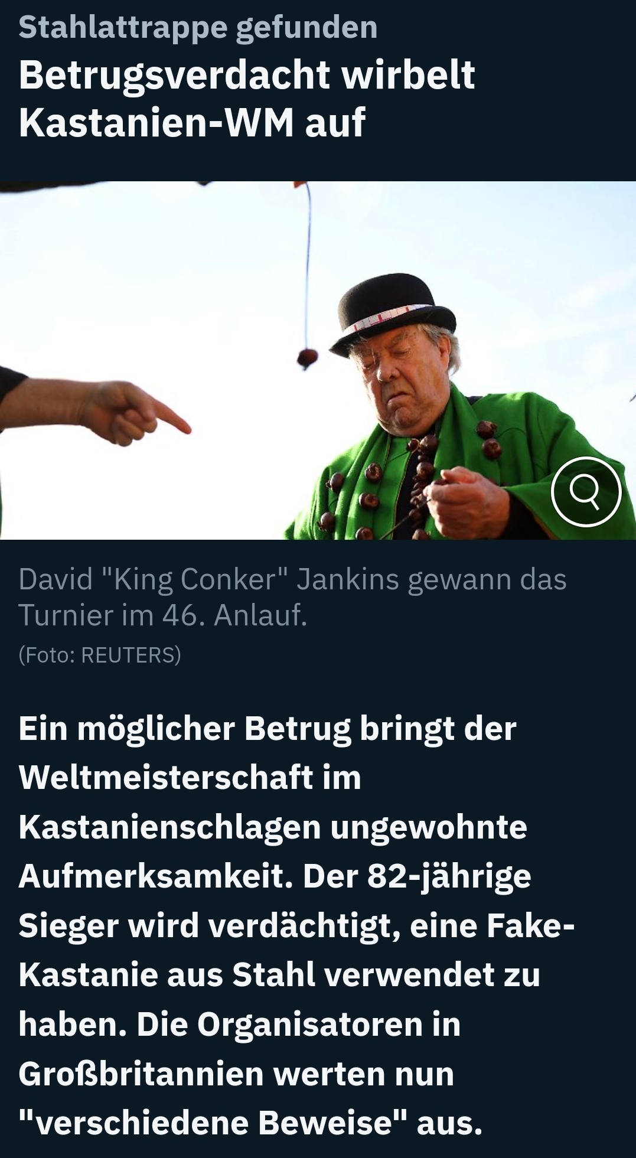Tap the "(Foto: REUTERS)" photo credit
This screenshot has height=1158, width=636.
(100, 655)
